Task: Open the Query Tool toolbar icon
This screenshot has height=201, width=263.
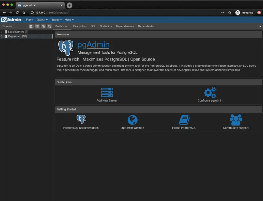Action: (31, 26)
